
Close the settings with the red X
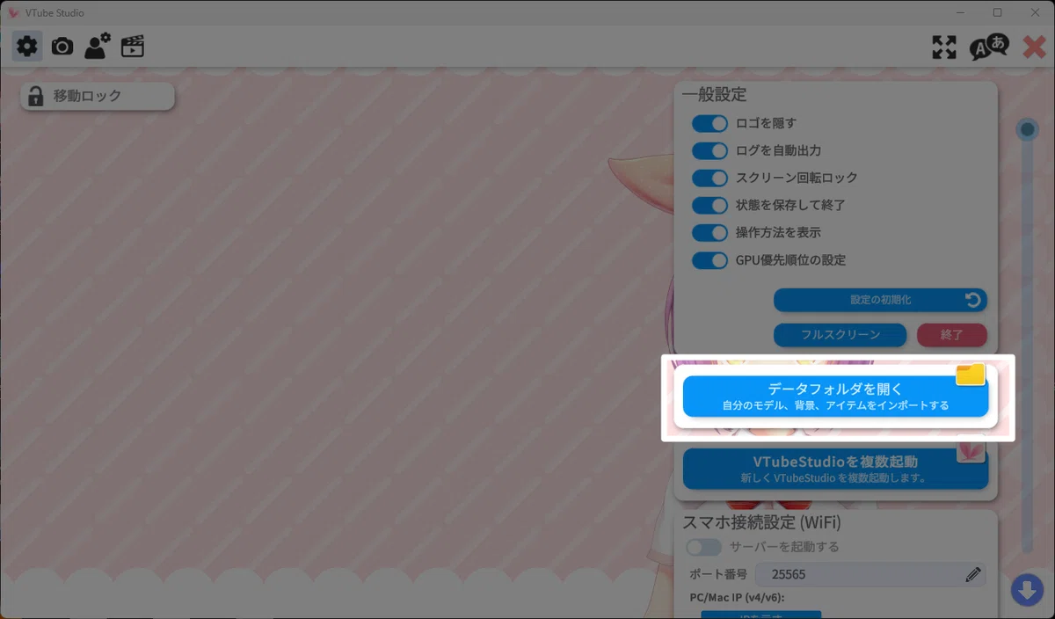pyautogui.click(x=1035, y=47)
